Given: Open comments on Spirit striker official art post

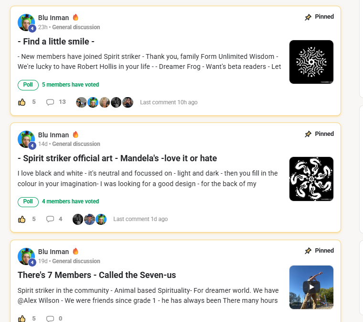Looking at the screenshot, I should (50, 219).
